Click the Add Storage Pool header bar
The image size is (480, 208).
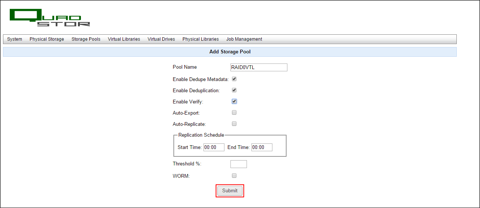[230, 52]
